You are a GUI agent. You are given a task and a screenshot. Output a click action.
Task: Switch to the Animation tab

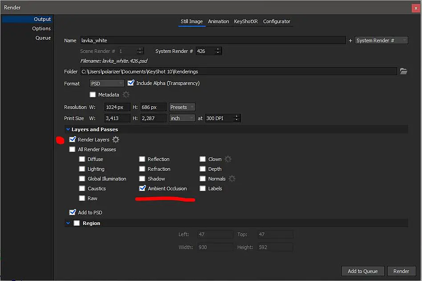click(x=218, y=21)
